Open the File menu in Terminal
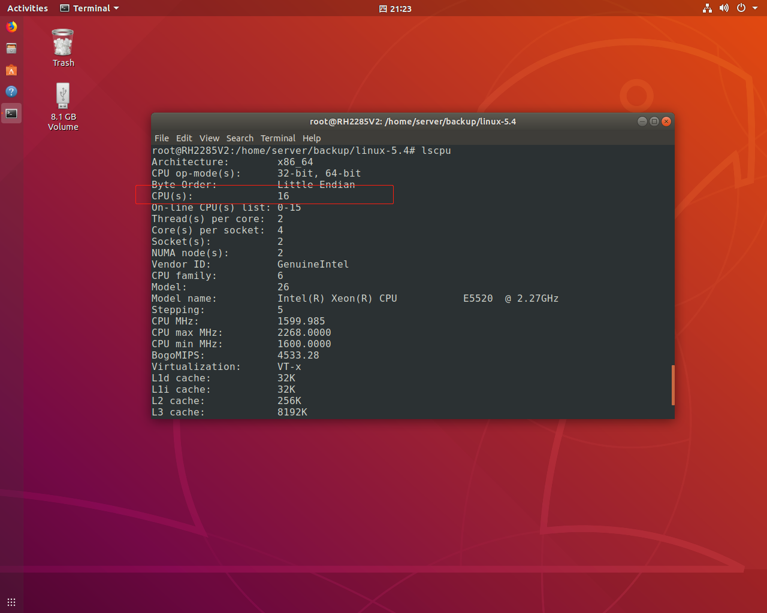 (161, 138)
